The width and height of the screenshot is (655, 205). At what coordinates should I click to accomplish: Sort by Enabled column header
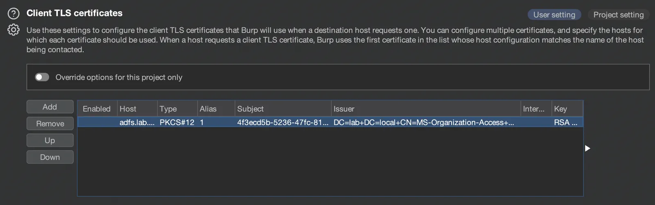point(97,109)
